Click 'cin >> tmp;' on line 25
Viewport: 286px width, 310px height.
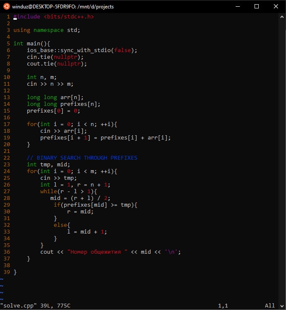coord(58,178)
